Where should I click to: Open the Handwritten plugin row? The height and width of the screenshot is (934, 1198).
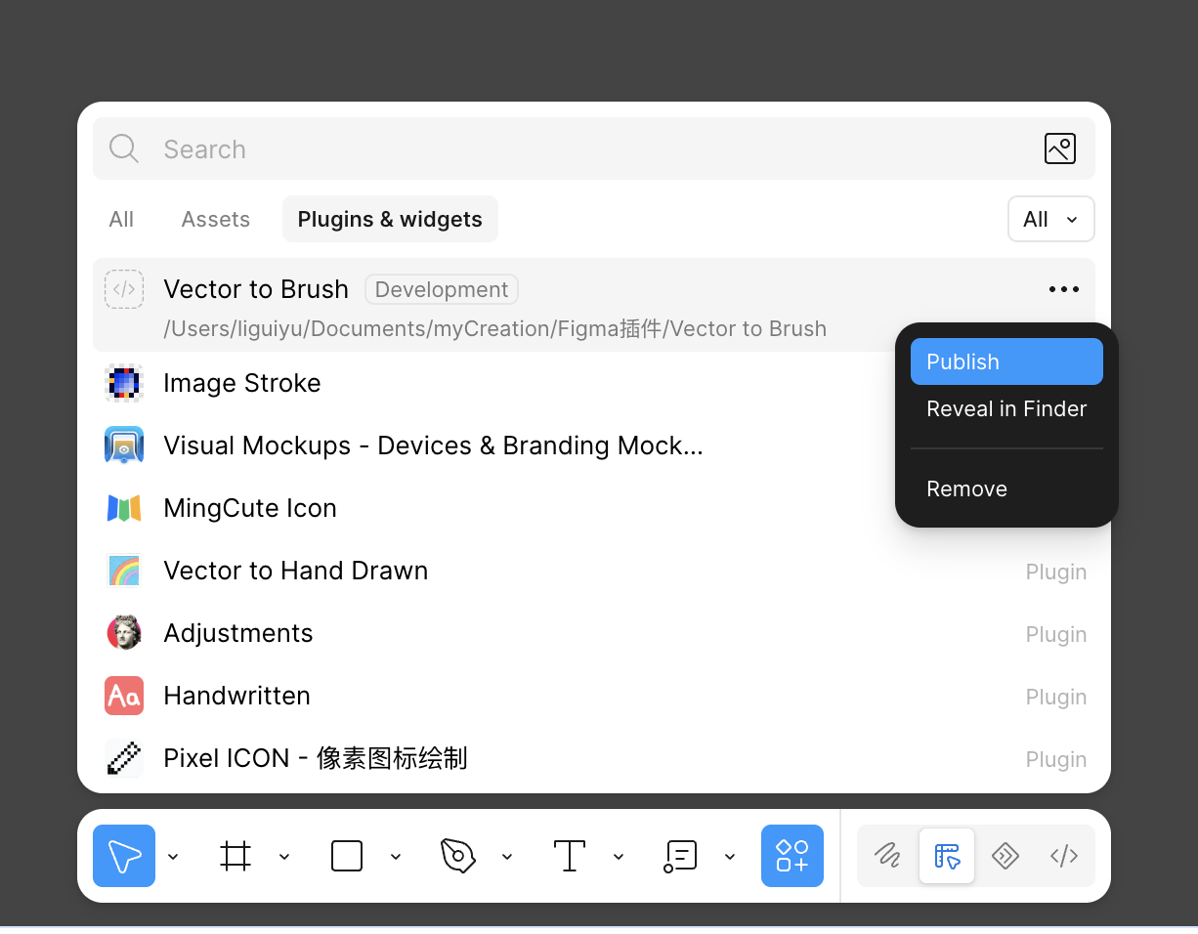click(x=594, y=696)
